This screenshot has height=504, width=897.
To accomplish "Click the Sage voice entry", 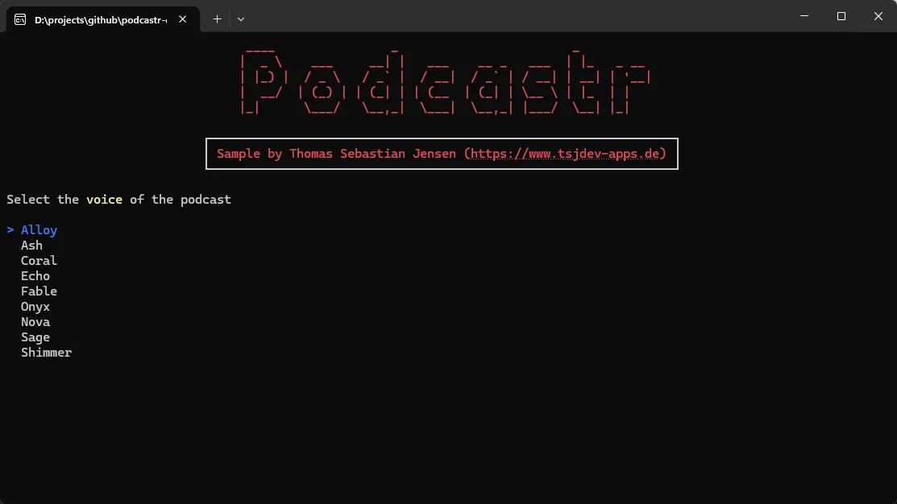I will tap(35, 337).
